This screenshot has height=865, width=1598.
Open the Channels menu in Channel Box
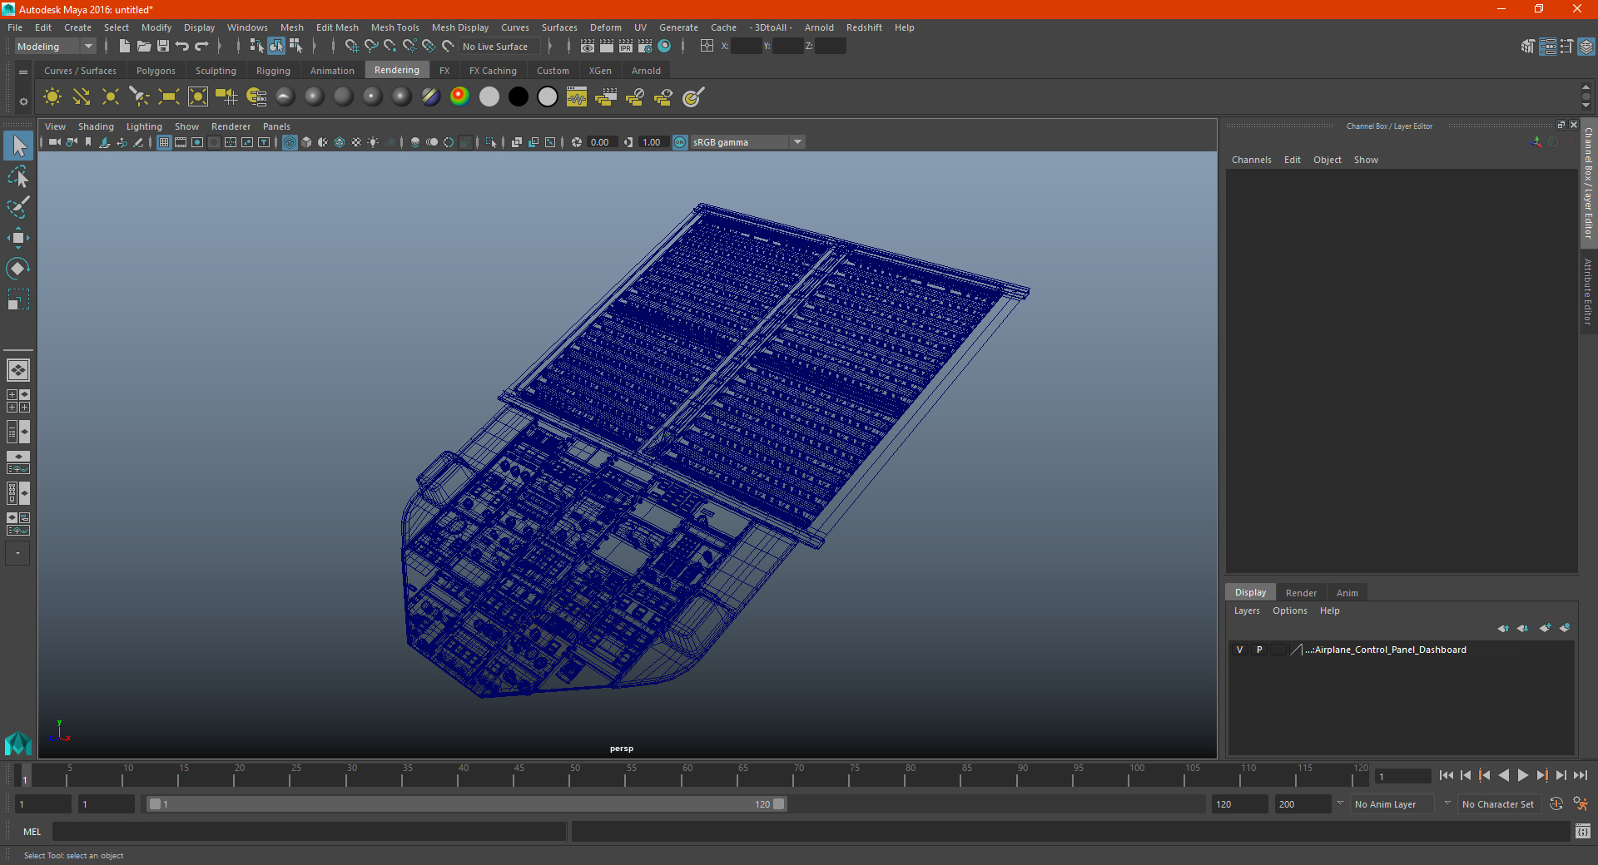1251,160
